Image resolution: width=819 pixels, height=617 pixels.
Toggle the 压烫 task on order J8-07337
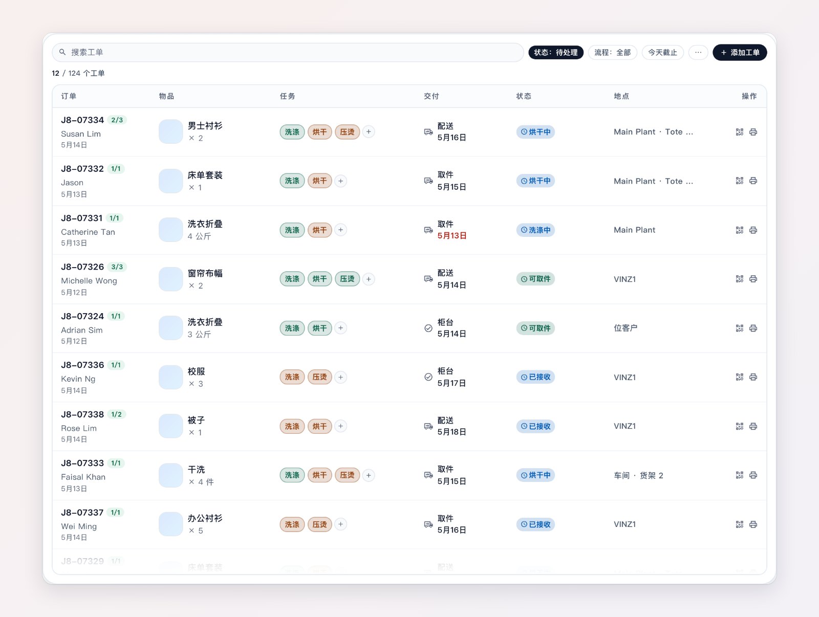point(320,524)
